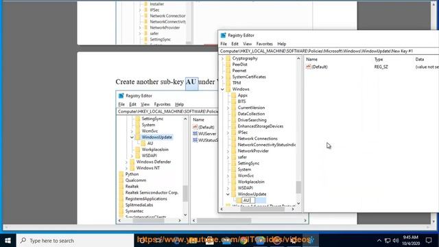Expand Windows NT in background window

click(126, 167)
